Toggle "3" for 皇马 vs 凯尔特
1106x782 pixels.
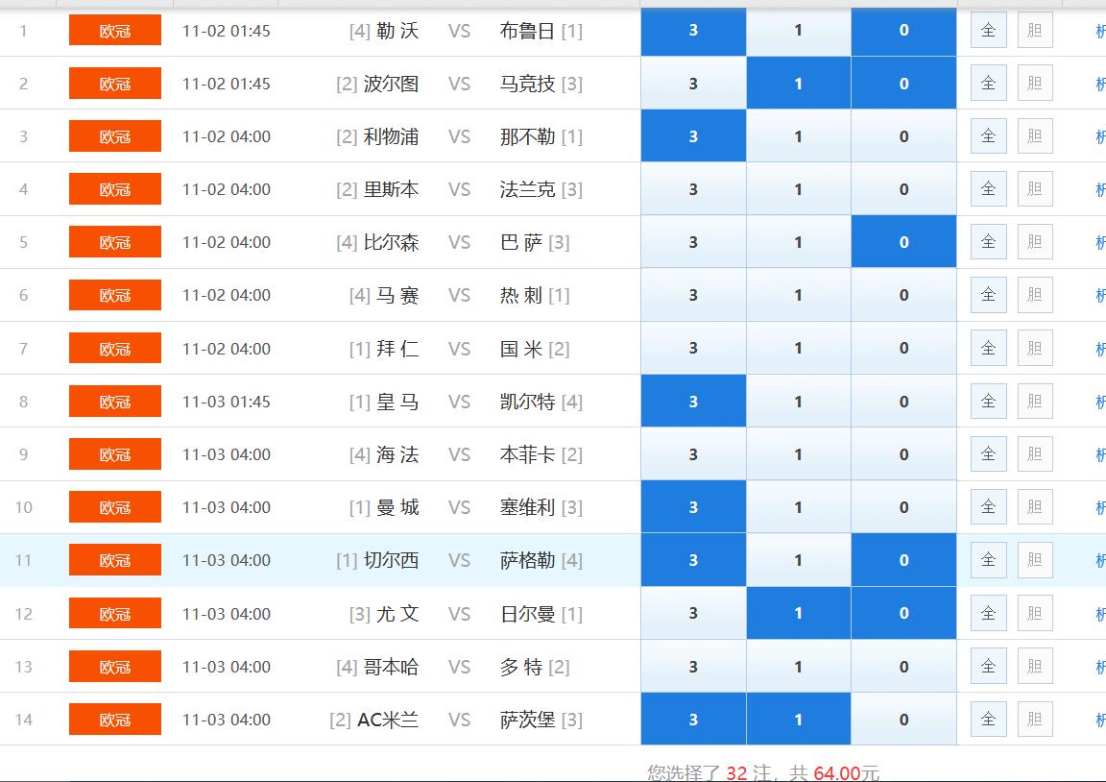coord(693,401)
